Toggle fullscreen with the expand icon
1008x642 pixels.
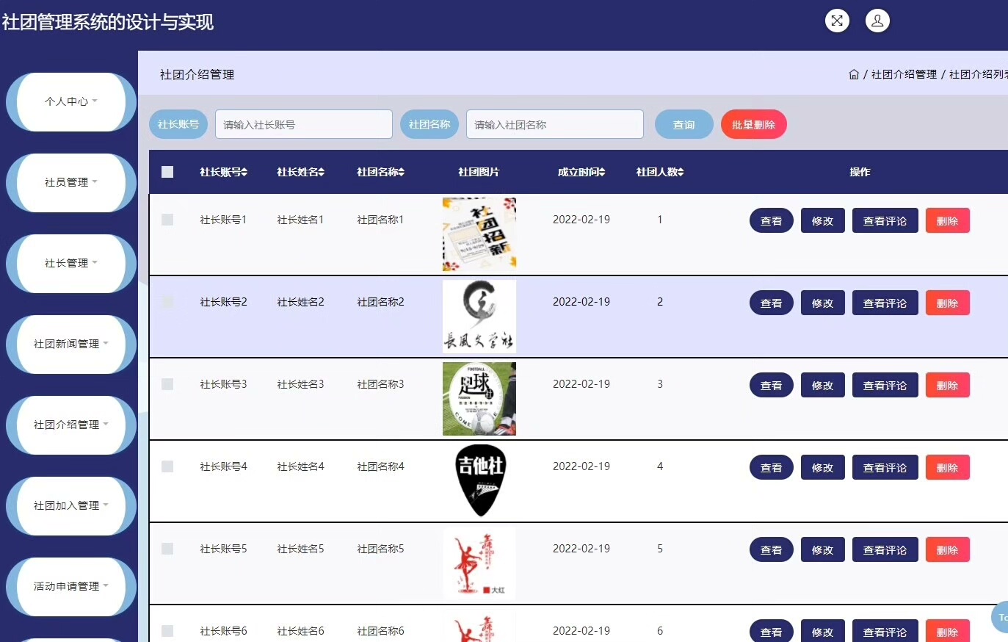point(837,21)
